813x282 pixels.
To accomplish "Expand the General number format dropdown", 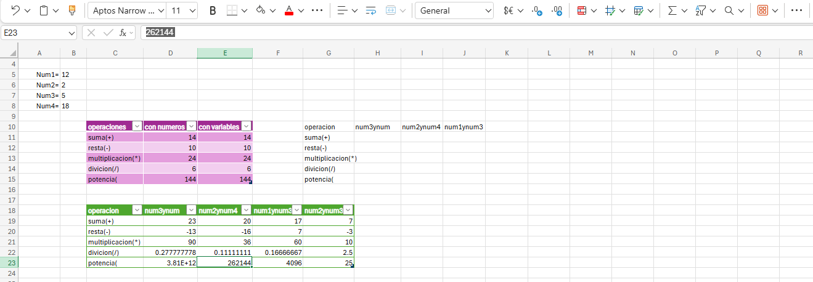I will pyautogui.click(x=488, y=10).
